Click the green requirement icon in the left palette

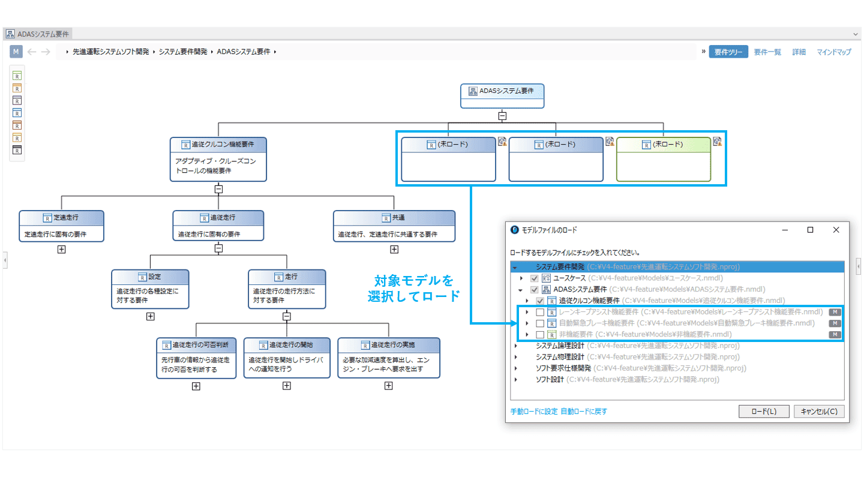click(x=17, y=75)
